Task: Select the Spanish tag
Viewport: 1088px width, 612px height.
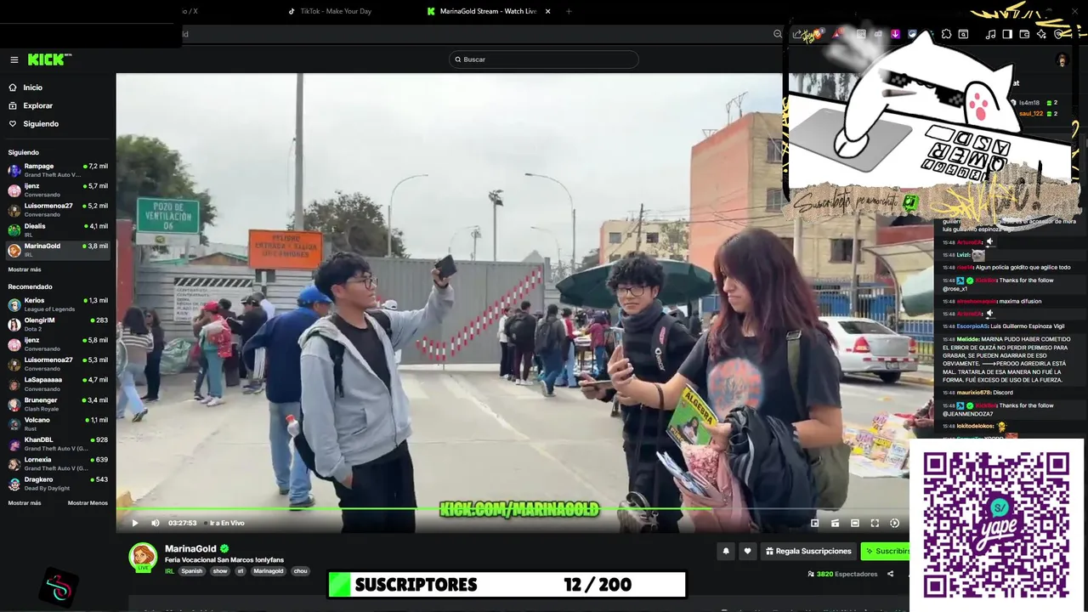Action: 192,571
